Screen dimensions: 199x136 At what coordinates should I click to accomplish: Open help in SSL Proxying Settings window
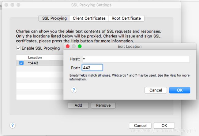pos(13,125)
